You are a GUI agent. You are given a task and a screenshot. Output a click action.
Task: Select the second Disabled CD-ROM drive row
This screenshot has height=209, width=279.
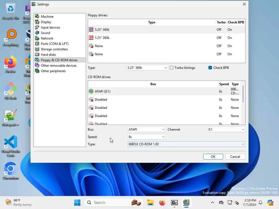(165, 108)
